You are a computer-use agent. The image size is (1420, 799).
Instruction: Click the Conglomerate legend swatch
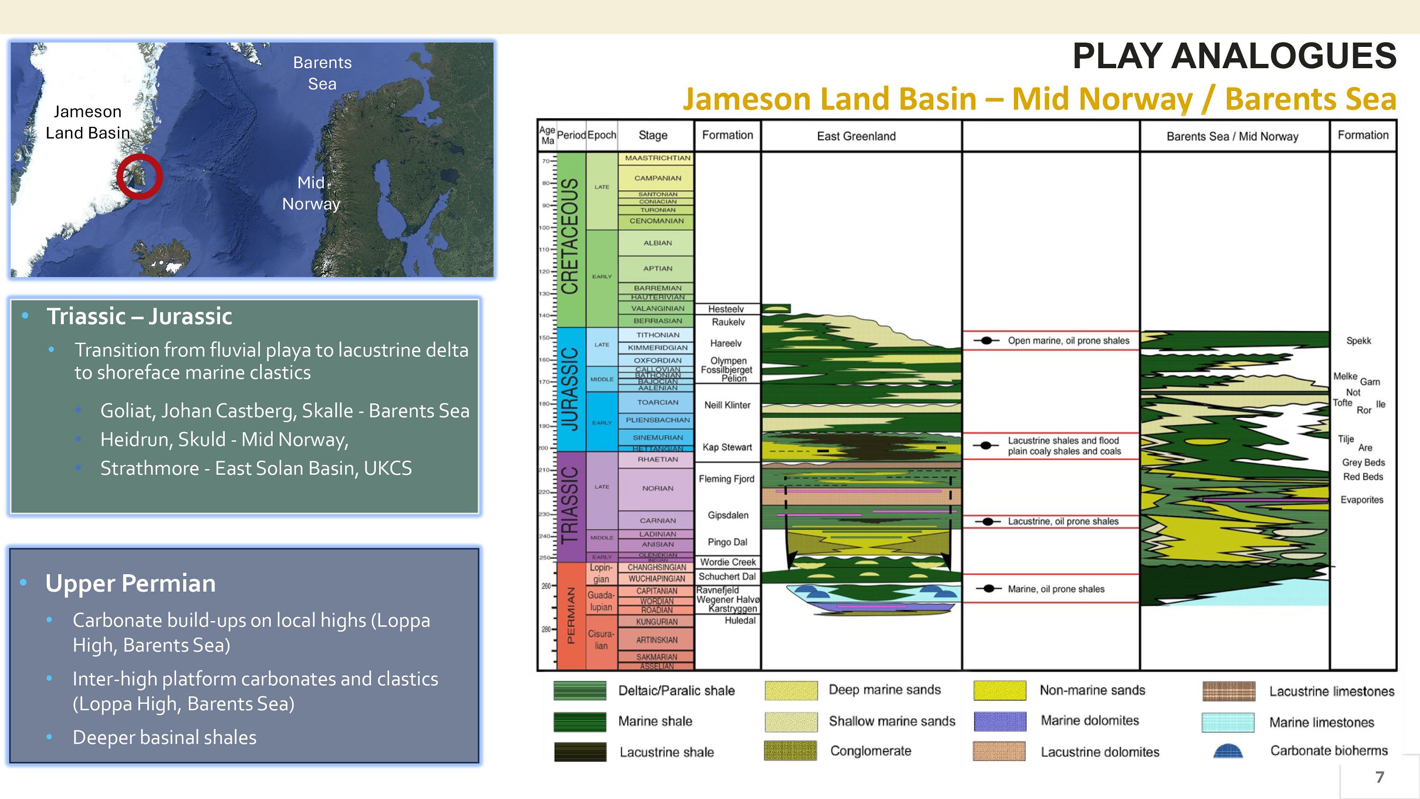coord(790,751)
